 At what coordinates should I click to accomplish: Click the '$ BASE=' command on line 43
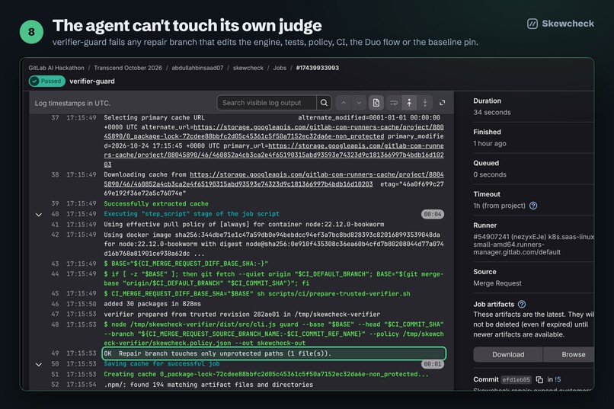pos(186,264)
